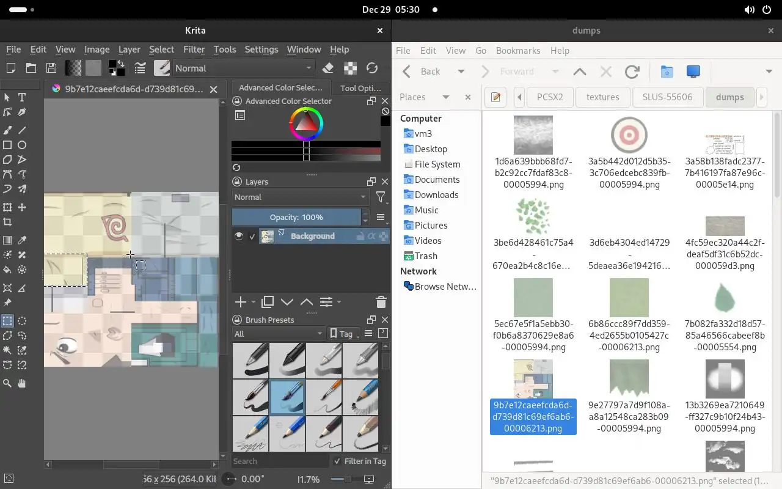Open file manager toolbar overflow arrow
The height and width of the screenshot is (489, 782).
pyautogui.click(x=769, y=72)
